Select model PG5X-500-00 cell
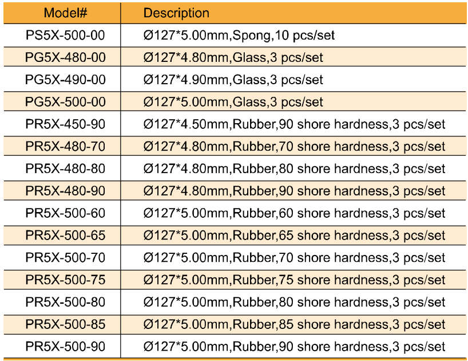Screen dimensions: 468x361 [65, 102]
